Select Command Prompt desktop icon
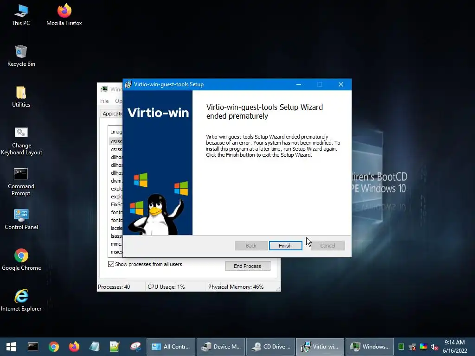The height and width of the screenshot is (356, 475). (21, 182)
